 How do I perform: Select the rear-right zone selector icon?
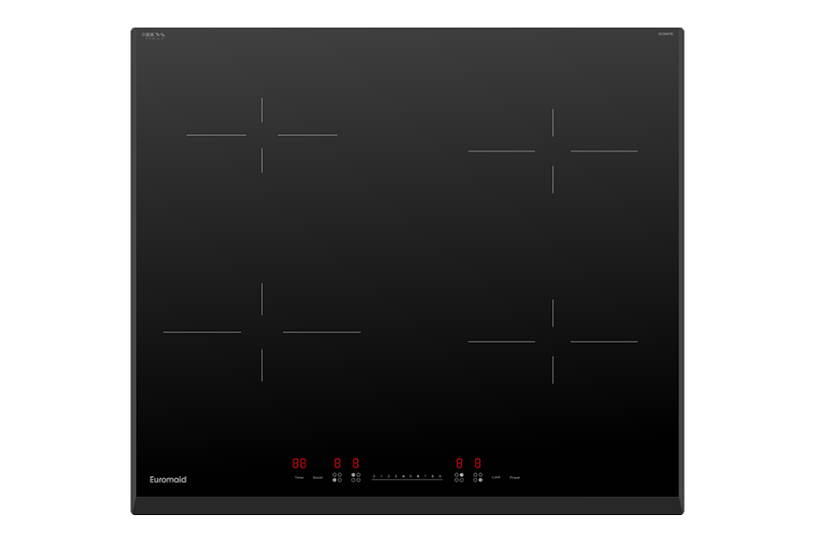459,477
